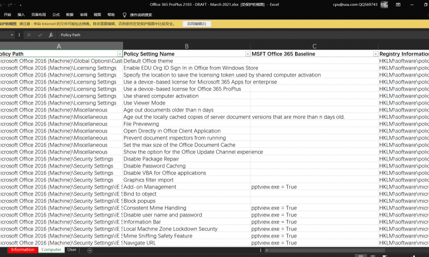Select cell Prevent document inspectors from running

click(186, 138)
